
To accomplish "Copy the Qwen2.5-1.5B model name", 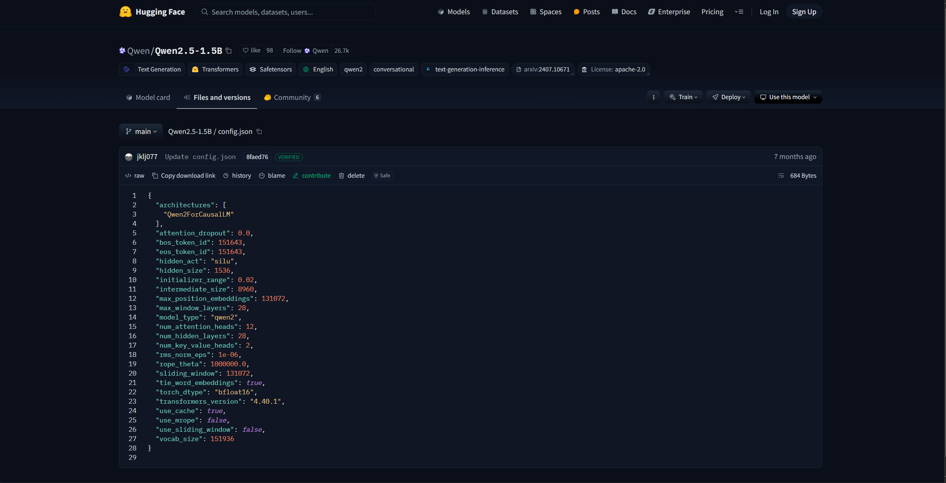I will click(229, 51).
